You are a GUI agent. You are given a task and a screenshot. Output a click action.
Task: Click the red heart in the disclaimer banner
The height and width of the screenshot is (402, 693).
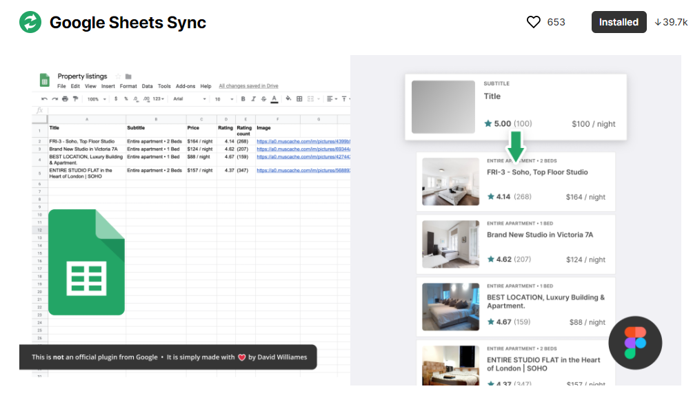[242, 357]
